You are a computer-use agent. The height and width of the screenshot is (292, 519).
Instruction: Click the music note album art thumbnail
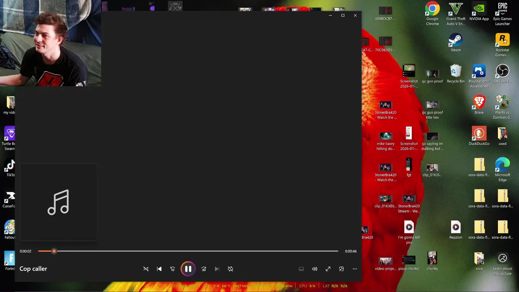(x=58, y=202)
